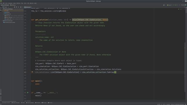This screenshot has height=105, width=187.
Task: Open the Help menu
Action: pos(35,3)
